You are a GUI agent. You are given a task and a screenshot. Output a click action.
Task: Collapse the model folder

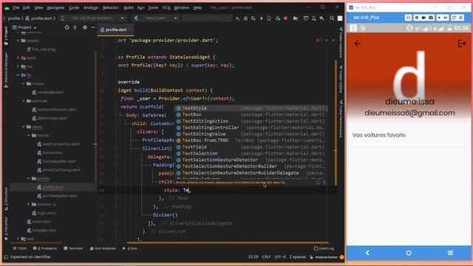24,83
